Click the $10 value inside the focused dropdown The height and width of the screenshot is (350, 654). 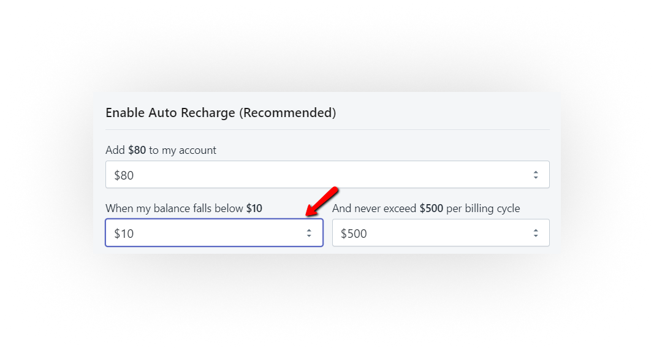[124, 234]
